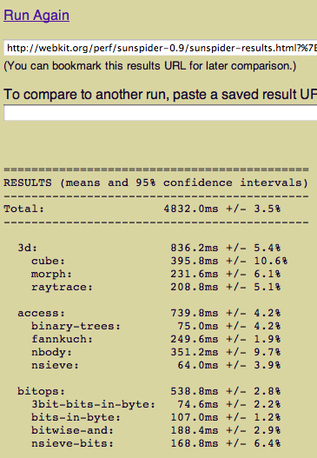This screenshot has height=458, width=317.
Task: Click the 208.8ms raytrace result
Action: [195, 287]
